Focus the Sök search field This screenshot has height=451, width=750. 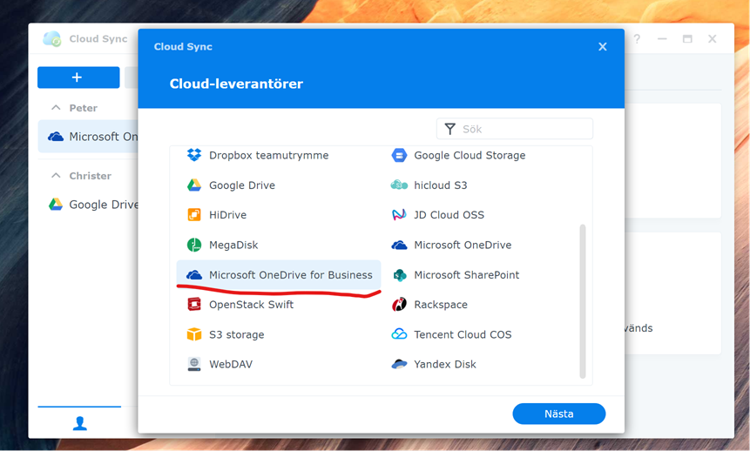515,129
